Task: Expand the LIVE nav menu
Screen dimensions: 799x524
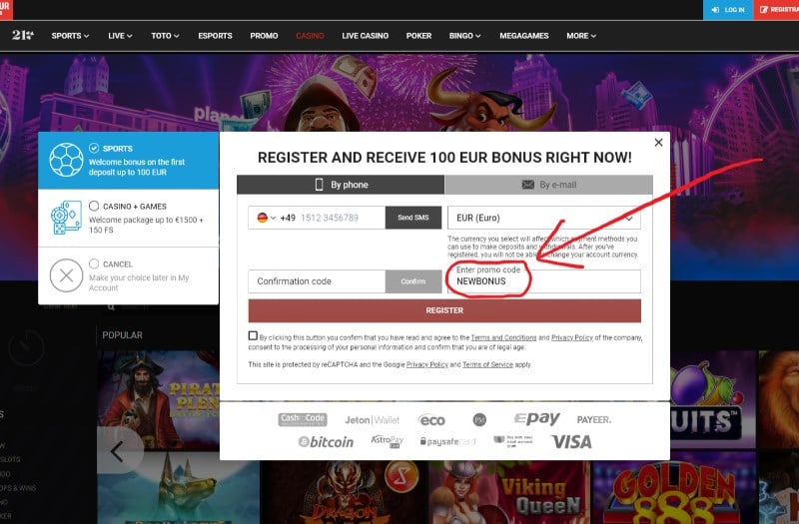Action: (120, 36)
